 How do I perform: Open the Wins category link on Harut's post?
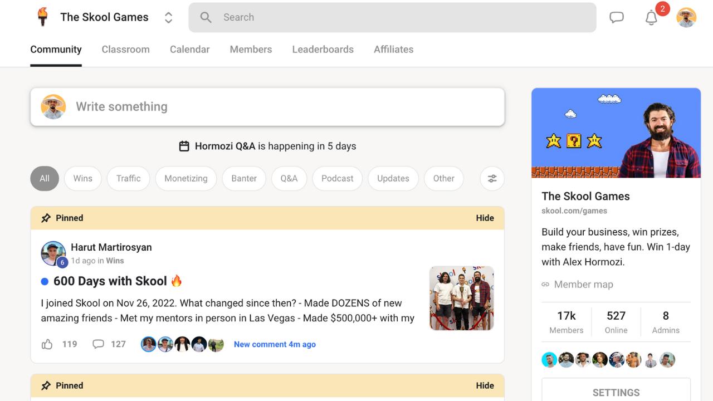[x=115, y=261]
